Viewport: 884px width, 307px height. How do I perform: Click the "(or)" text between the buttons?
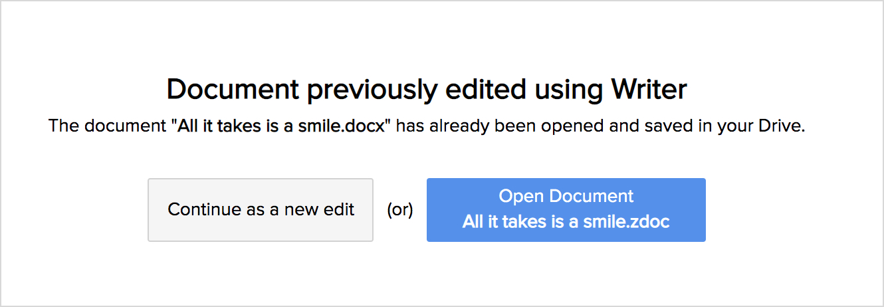pyautogui.click(x=400, y=210)
